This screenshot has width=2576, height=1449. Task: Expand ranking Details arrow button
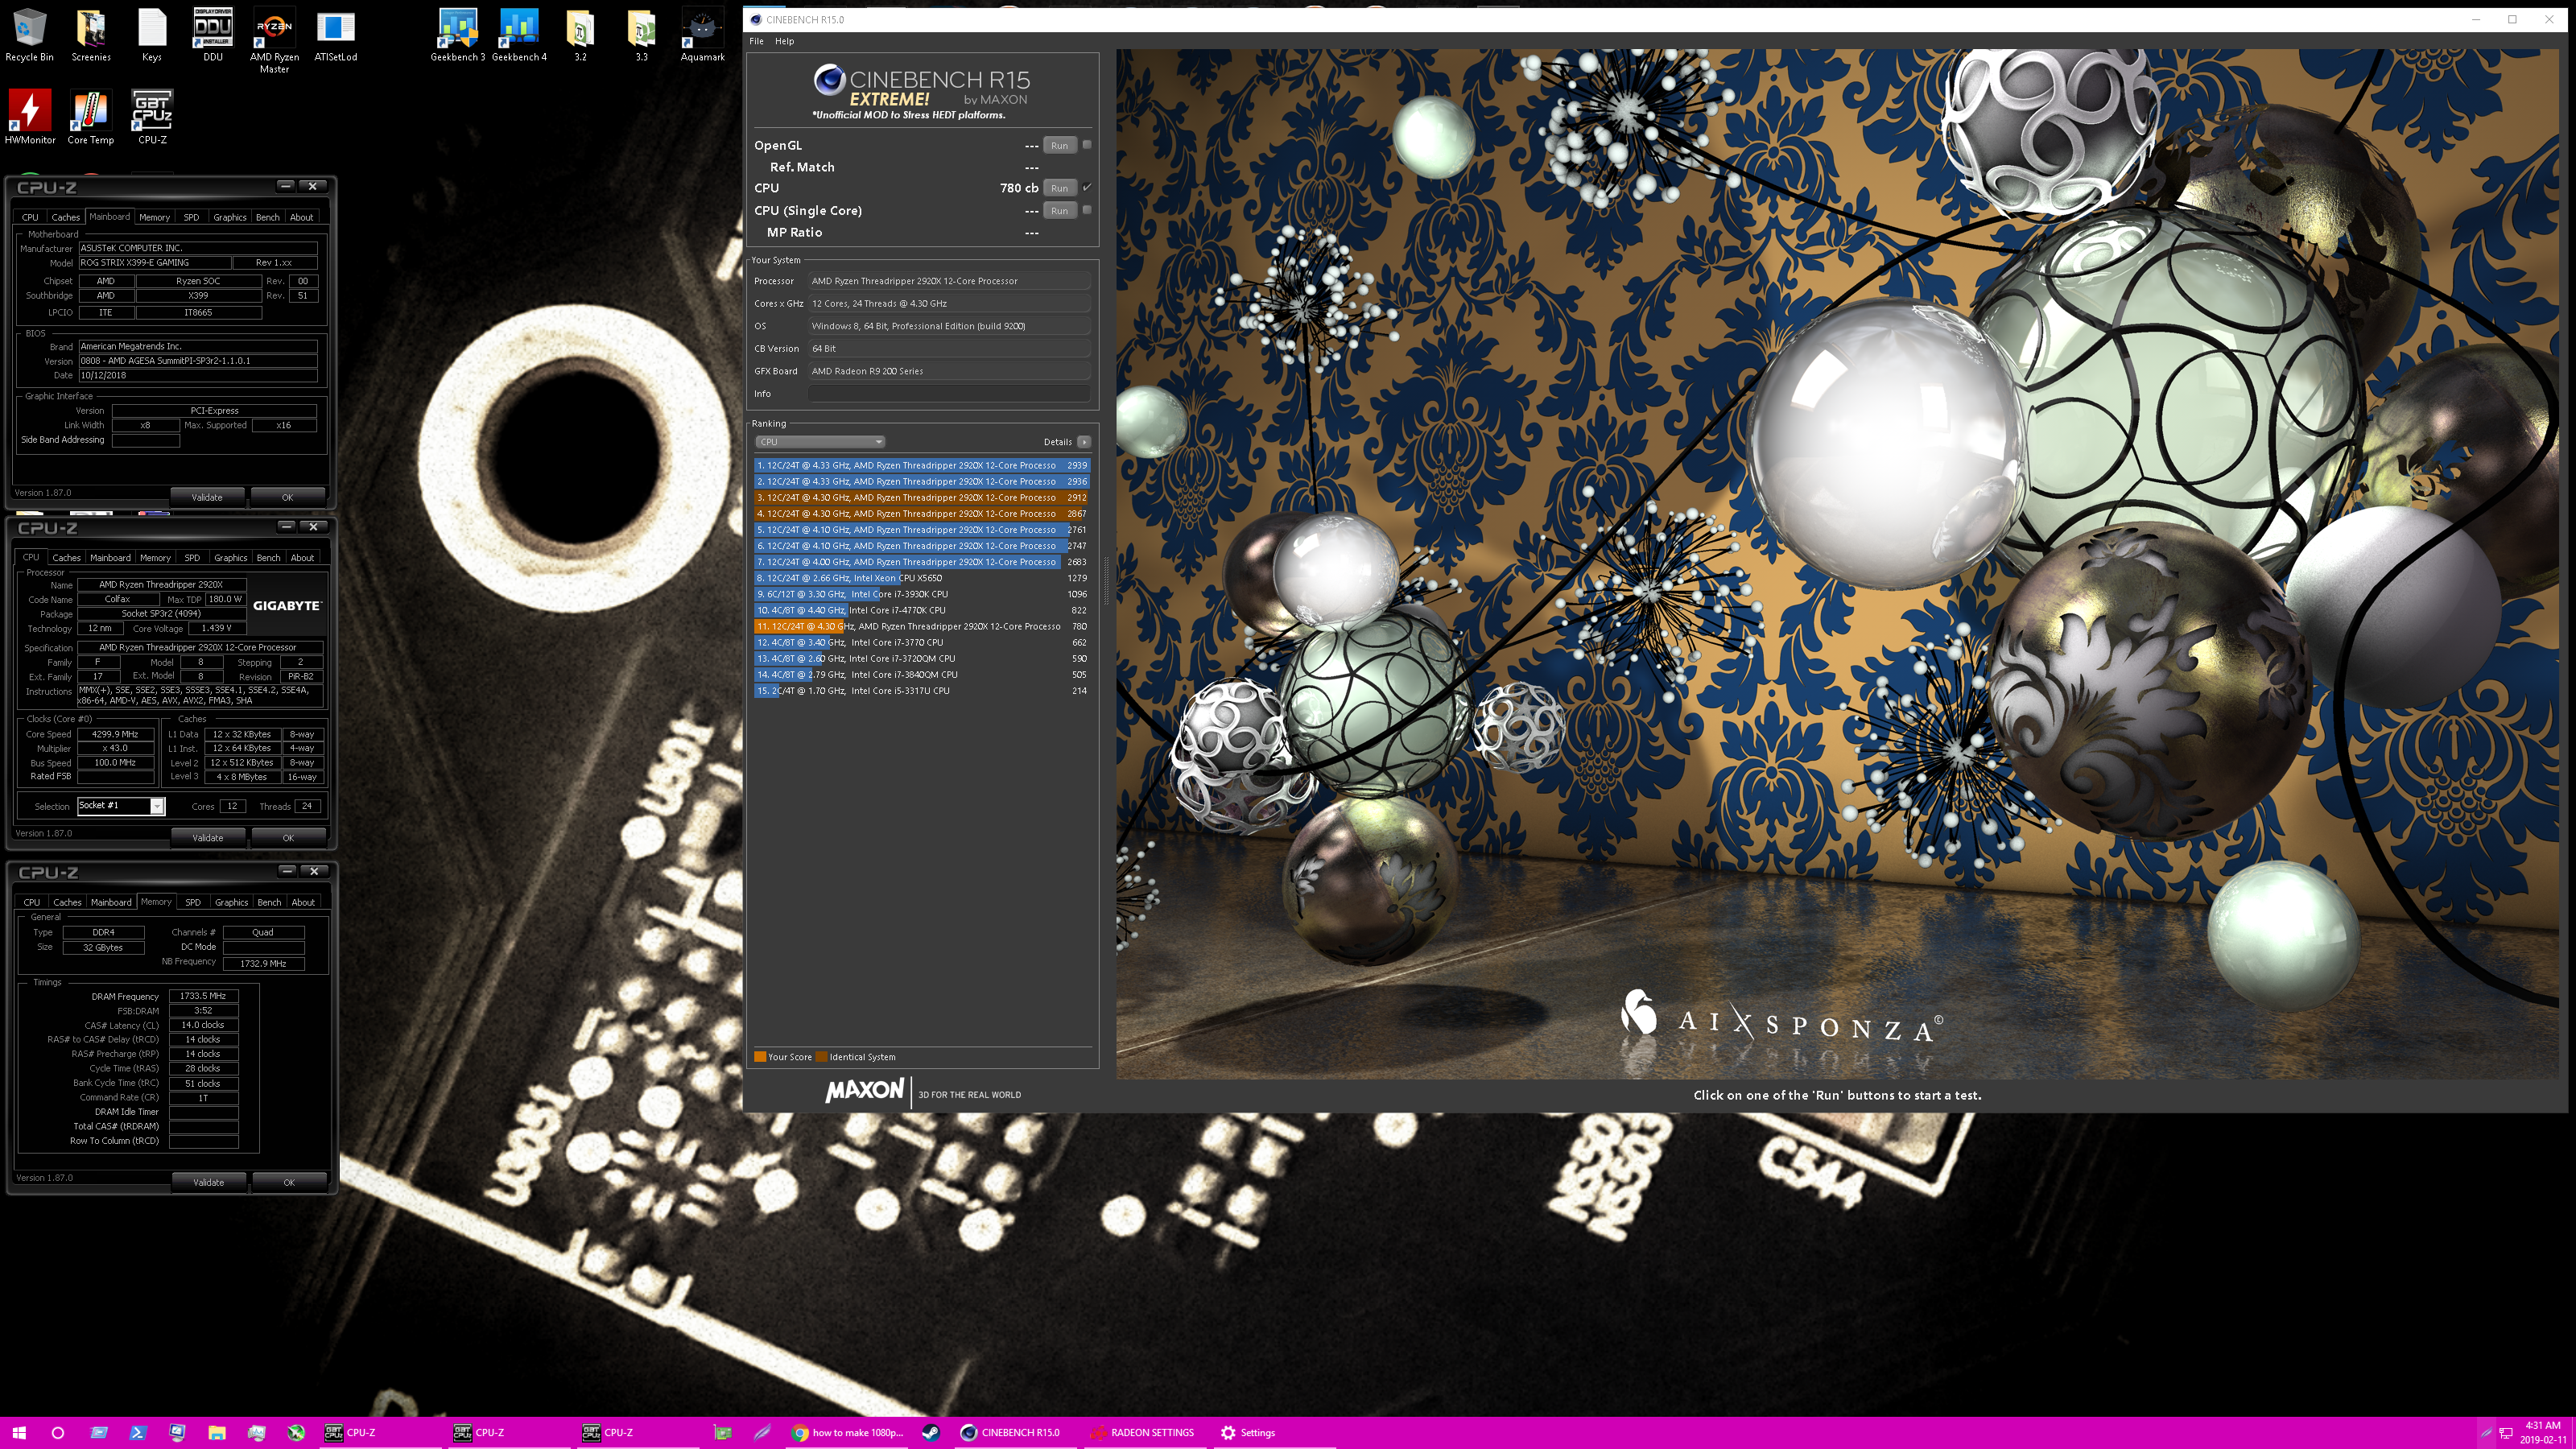coord(1084,442)
